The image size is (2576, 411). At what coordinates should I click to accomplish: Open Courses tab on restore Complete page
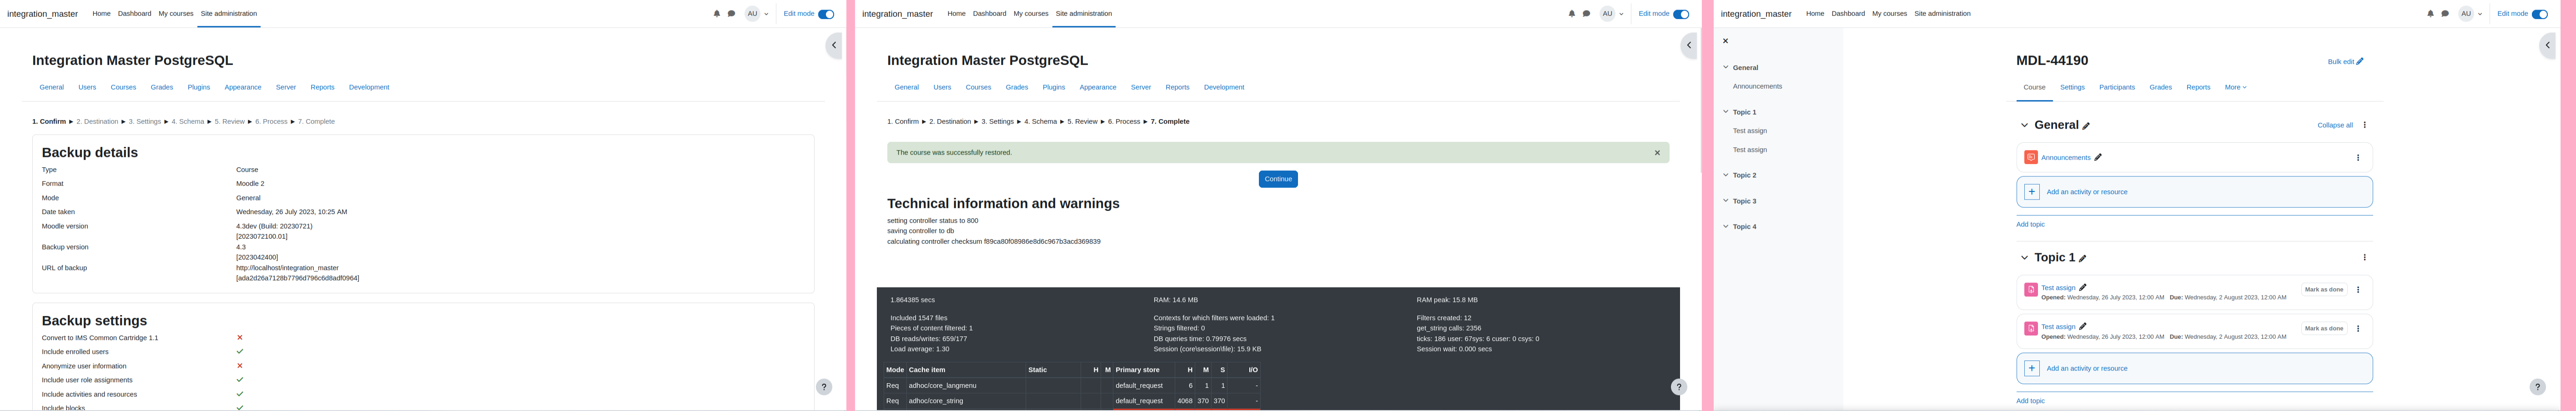(978, 87)
